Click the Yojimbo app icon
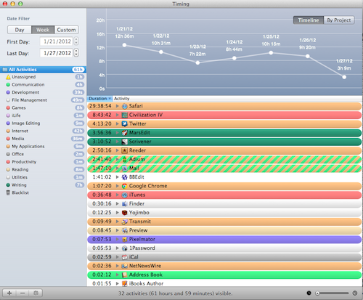Screen dimensions: 363x300 (125, 213)
